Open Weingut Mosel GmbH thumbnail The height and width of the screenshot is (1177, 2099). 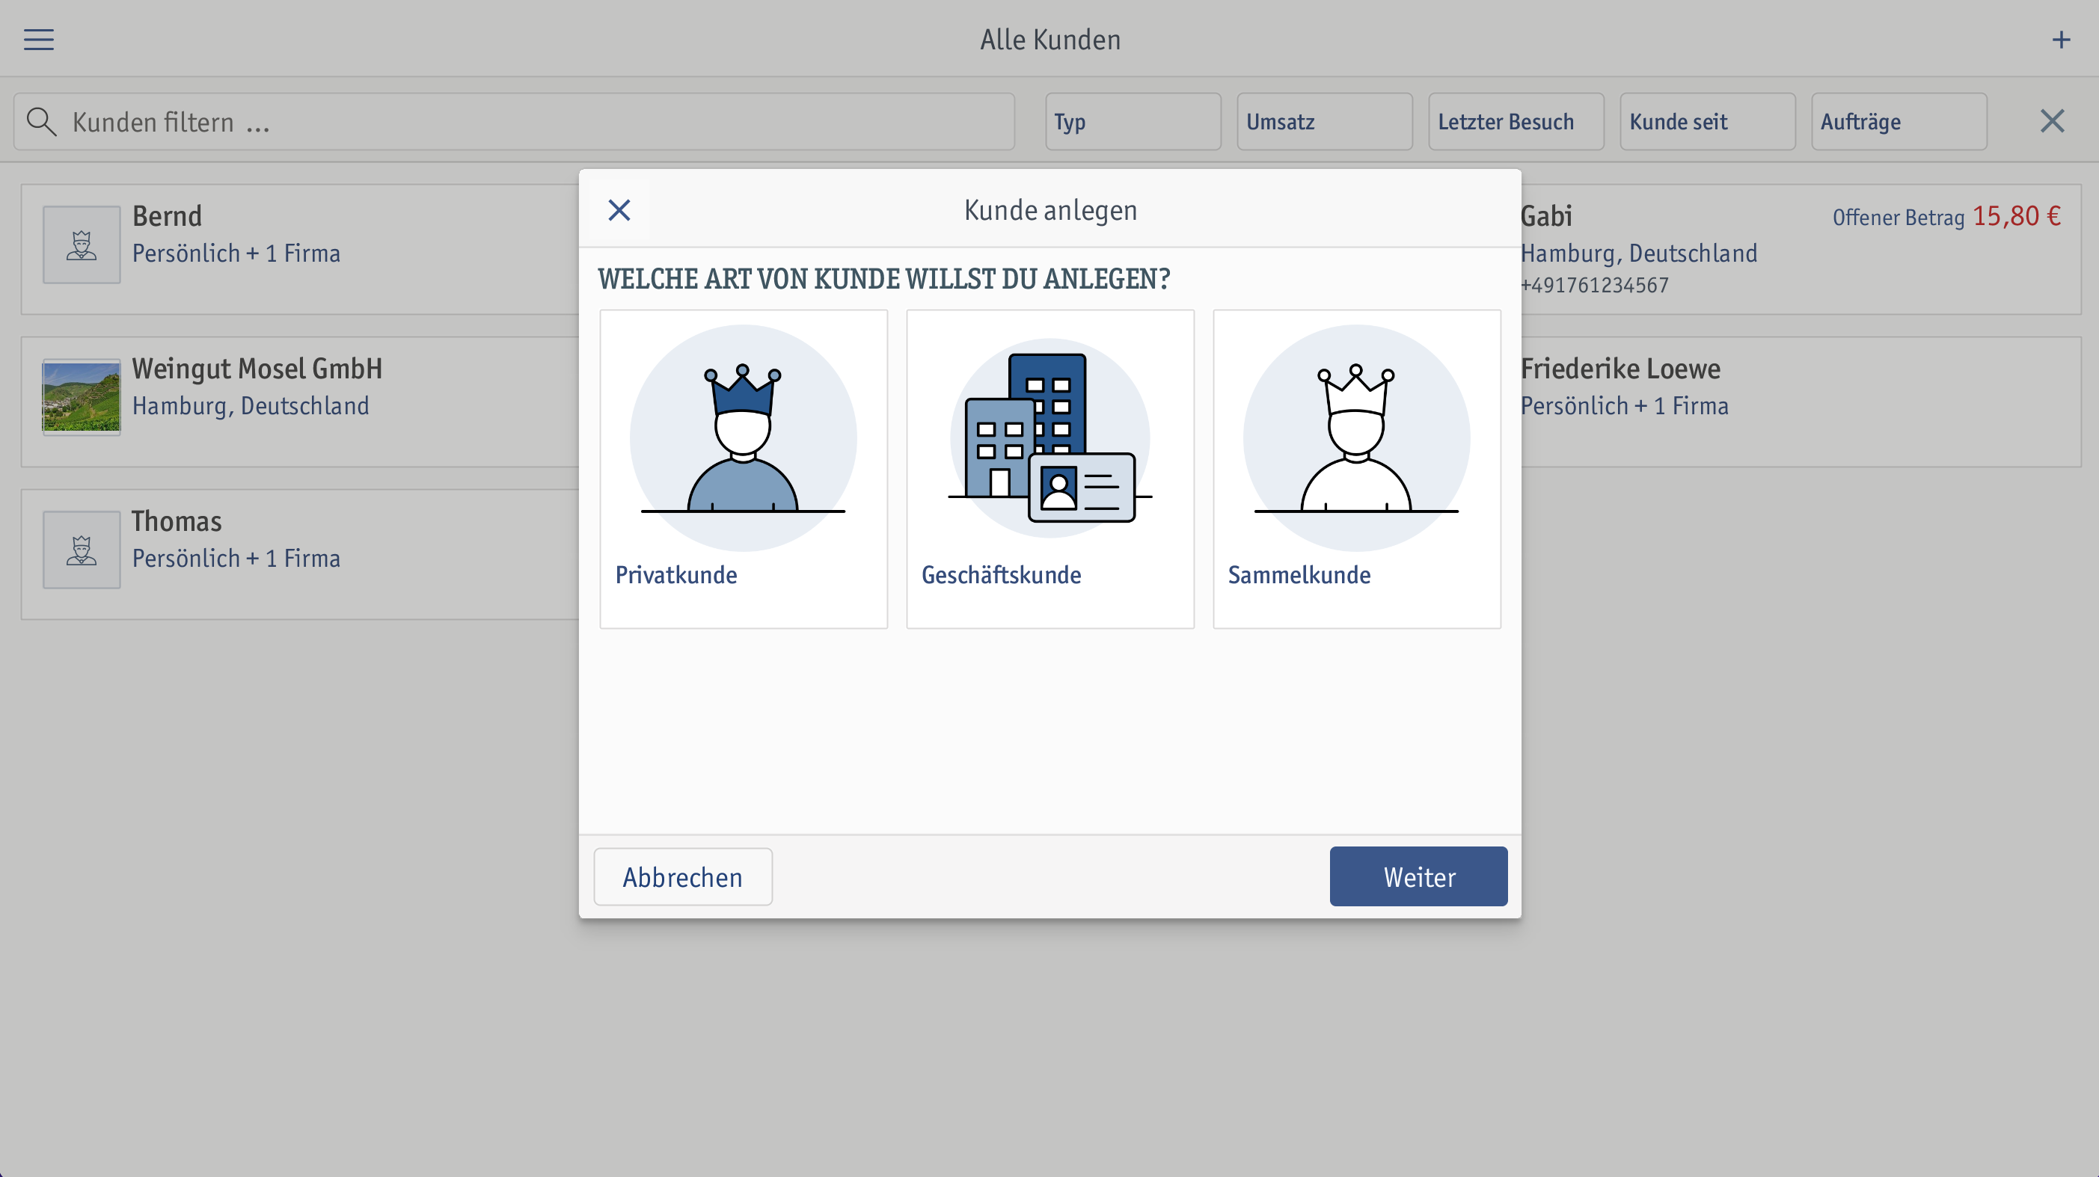click(x=82, y=396)
